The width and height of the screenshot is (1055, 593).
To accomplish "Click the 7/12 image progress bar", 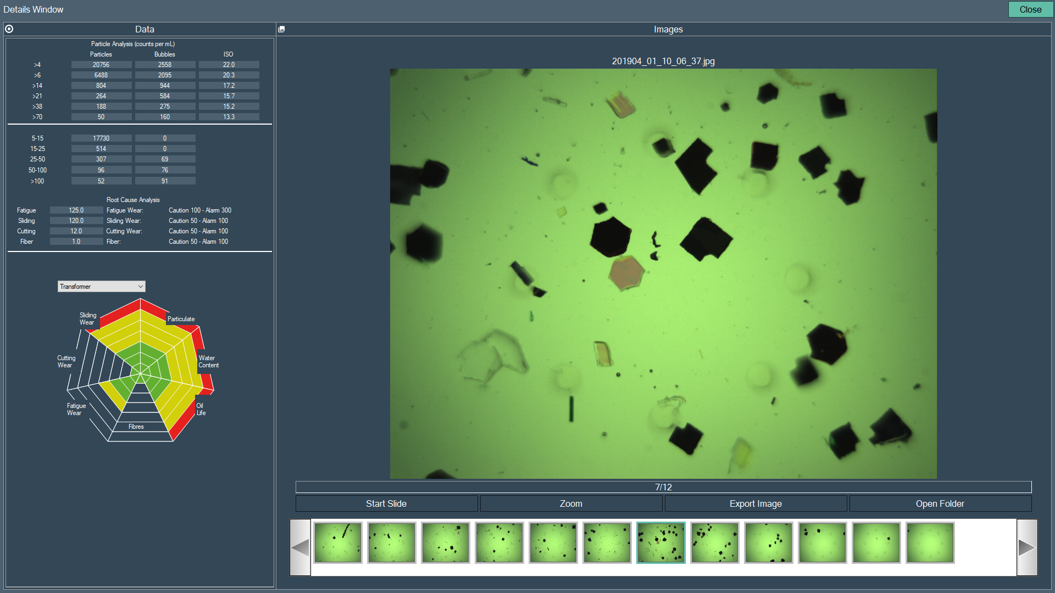I will pyautogui.click(x=663, y=487).
